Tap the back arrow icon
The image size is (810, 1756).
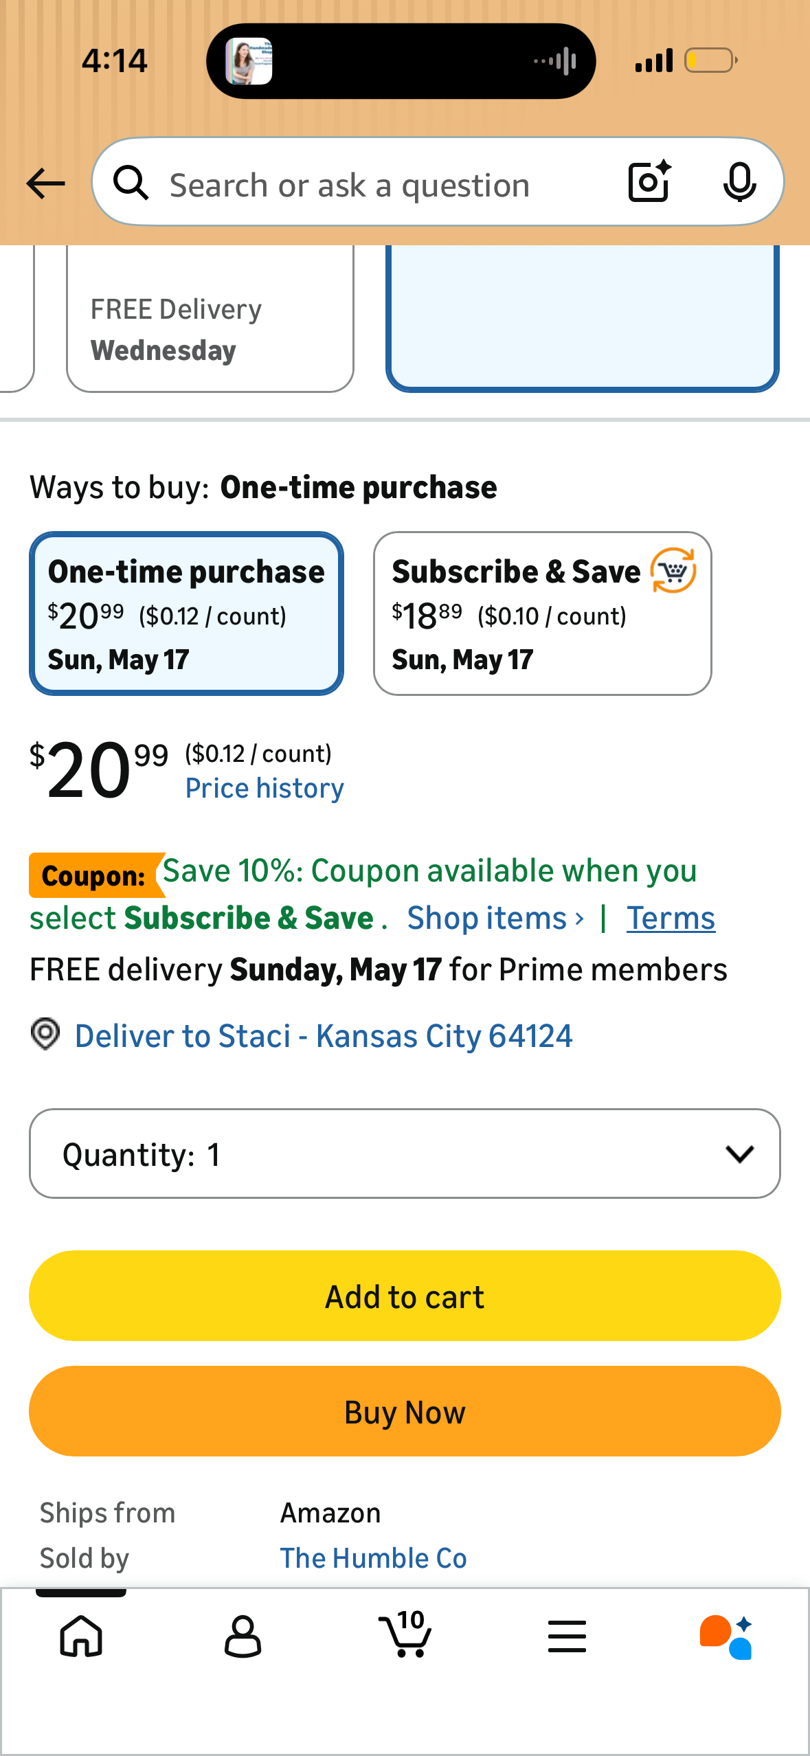(x=45, y=183)
